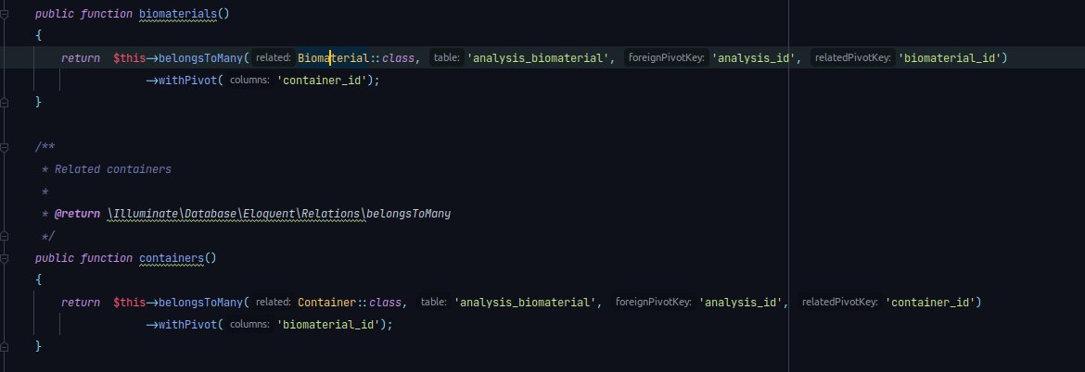Click 'columns:' hint before 'container_id'
This screenshot has height=372, width=1085.
(x=249, y=81)
